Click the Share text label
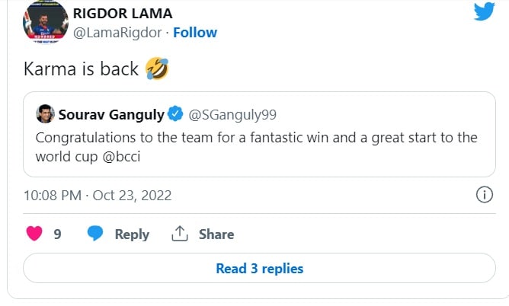 tap(216, 234)
